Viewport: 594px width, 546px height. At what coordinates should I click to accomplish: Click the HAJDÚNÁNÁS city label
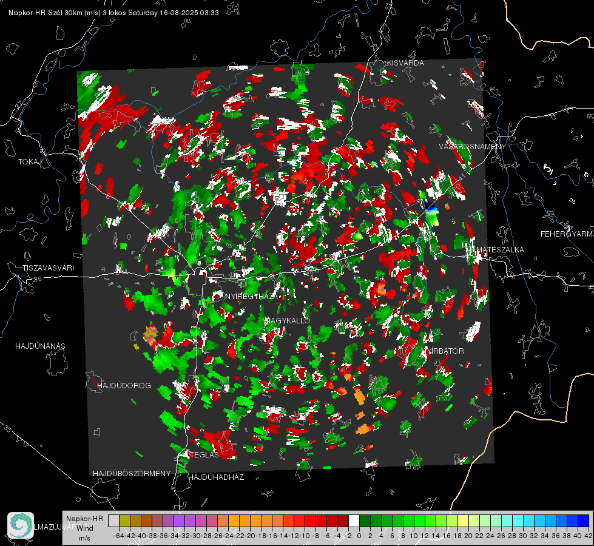40,346
